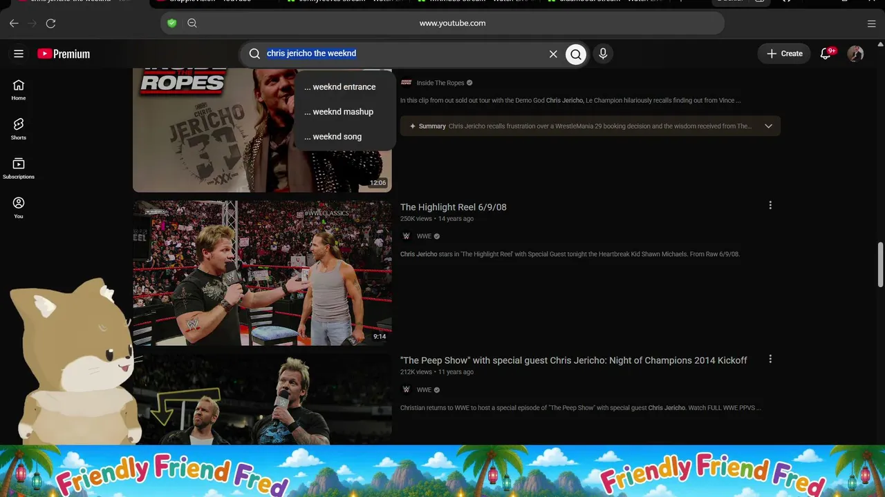Image resolution: width=885 pixels, height=497 pixels.
Task: Open 'The Highlight Reel 6/9/08' title link
Action: click(454, 207)
